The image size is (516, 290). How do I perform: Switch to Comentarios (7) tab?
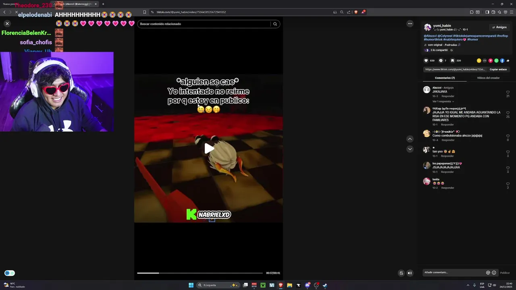coord(445,78)
